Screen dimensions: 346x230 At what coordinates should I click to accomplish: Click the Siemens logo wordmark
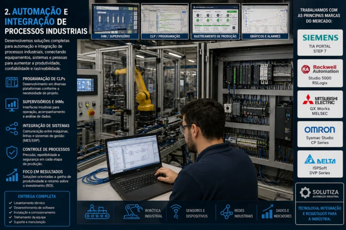point(320,38)
